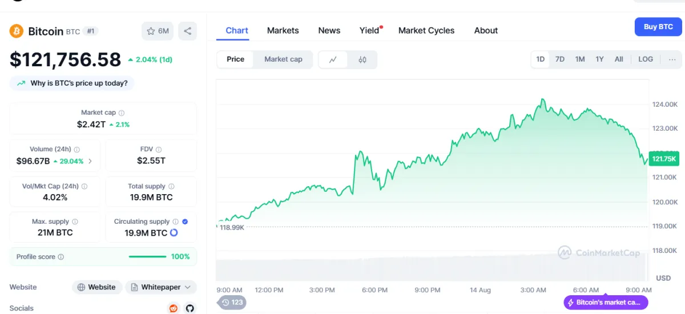
Task: Expand the Whitepaper dropdown
Action: tap(161, 287)
